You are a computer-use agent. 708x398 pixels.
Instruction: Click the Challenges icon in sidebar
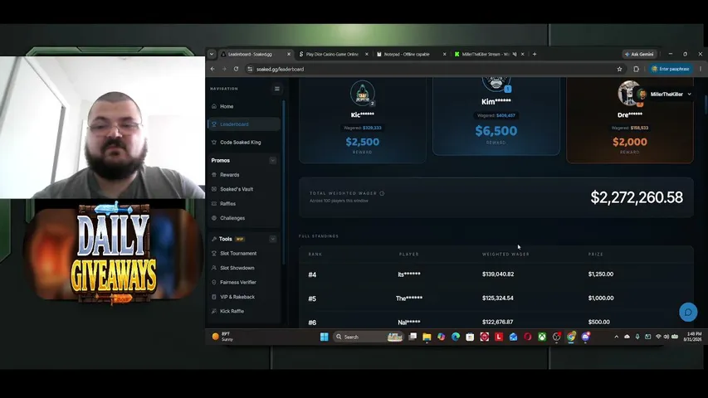pos(214,218)
